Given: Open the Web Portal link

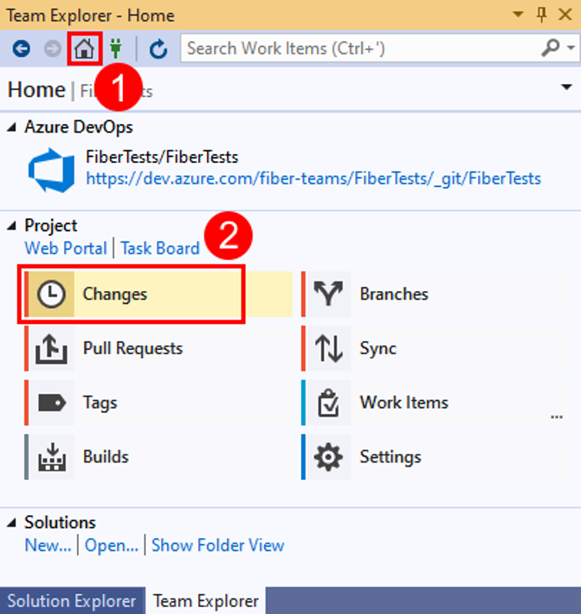Looking at the screenshot, I should [66, 249].
